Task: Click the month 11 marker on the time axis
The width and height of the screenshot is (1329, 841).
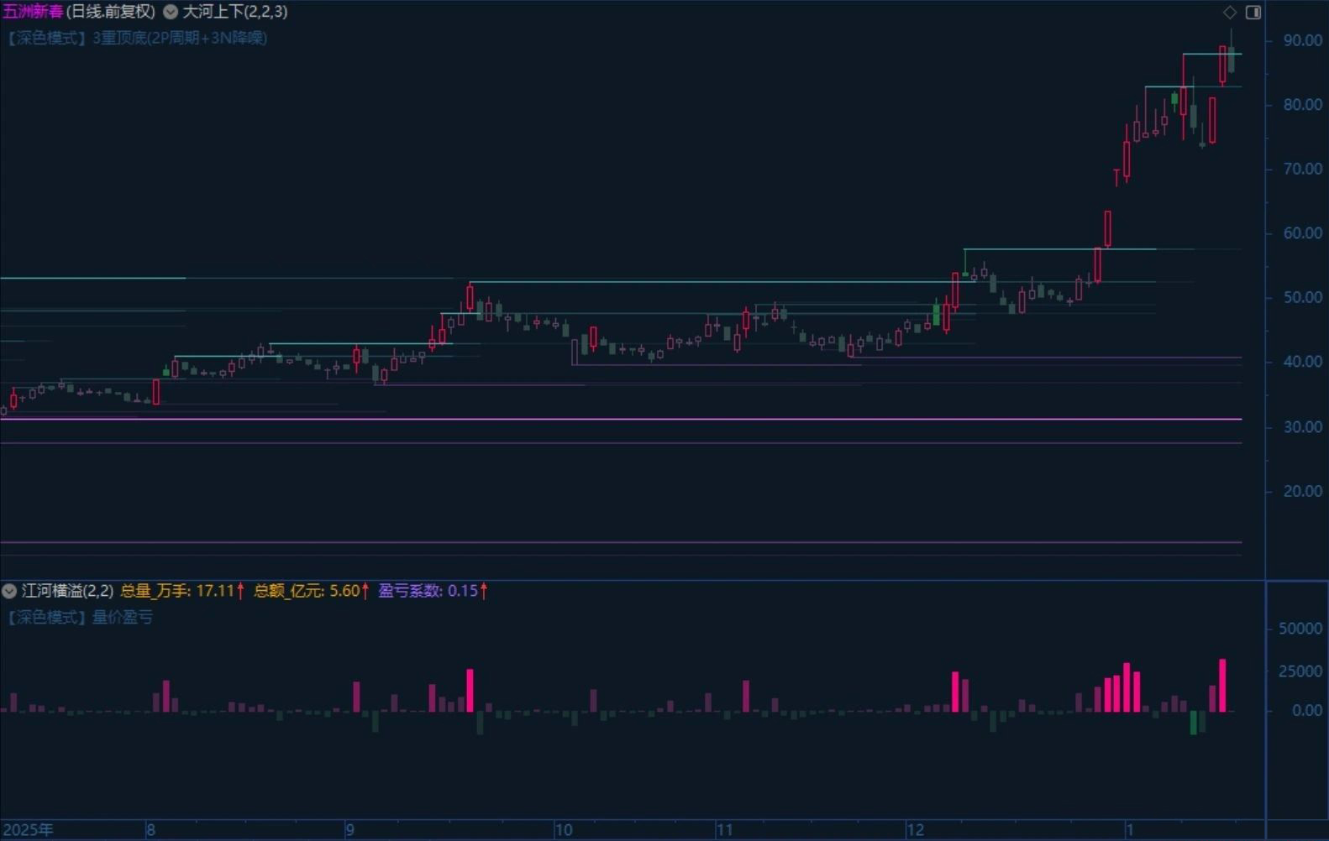Action: pyautogui.click(x=724, y=830)
